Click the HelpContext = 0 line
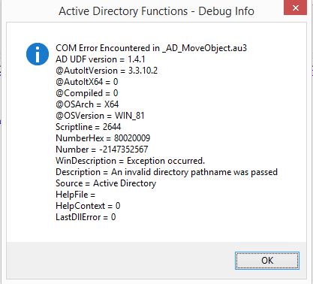Viewport: 313px width, 284px height. coord(88,206)
